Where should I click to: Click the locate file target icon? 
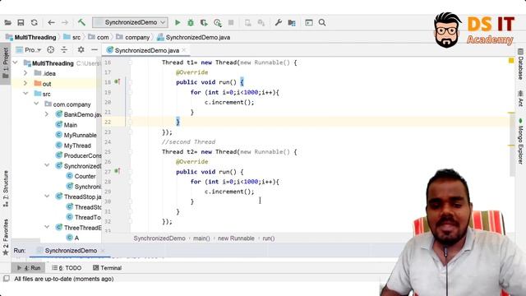click(x=51, y=50)
